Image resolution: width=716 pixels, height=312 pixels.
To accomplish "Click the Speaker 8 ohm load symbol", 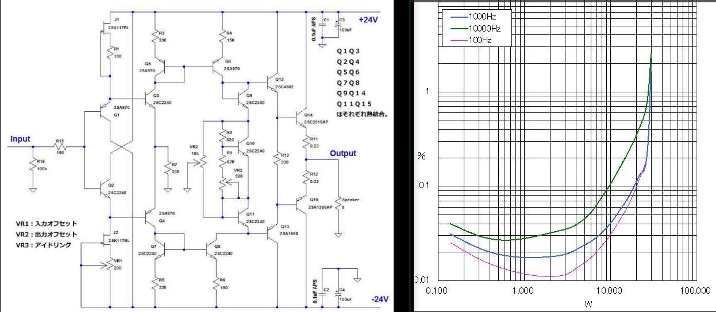I will click(x=339, y=207).
